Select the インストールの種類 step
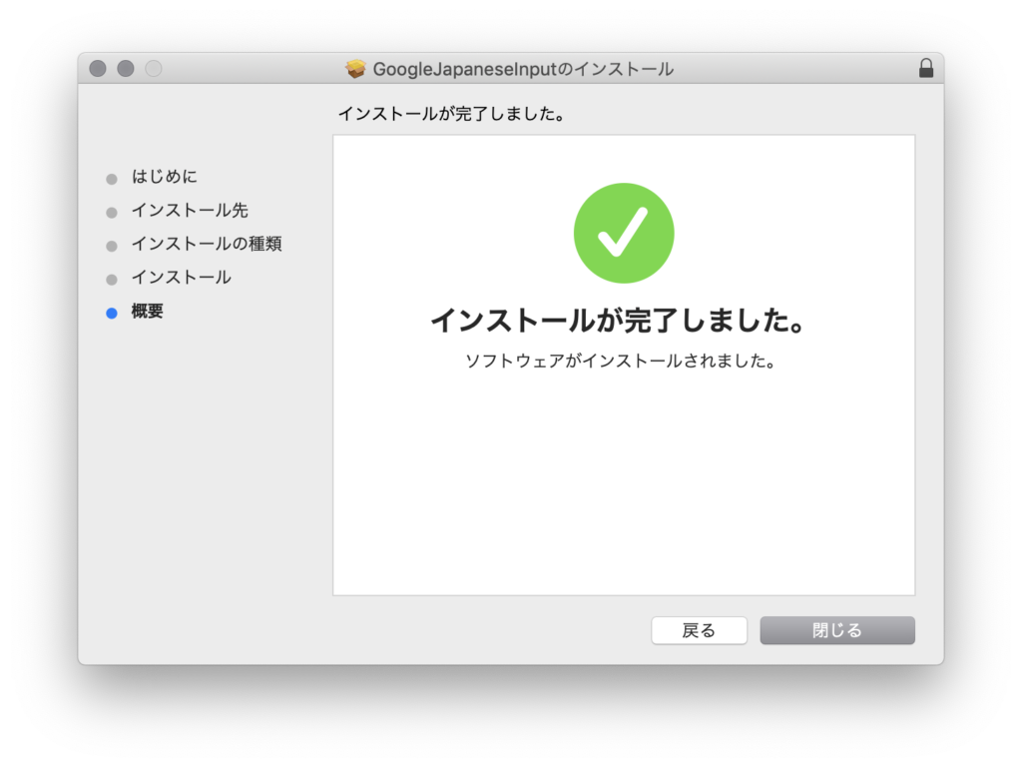1022x768 pixels. 207,244
